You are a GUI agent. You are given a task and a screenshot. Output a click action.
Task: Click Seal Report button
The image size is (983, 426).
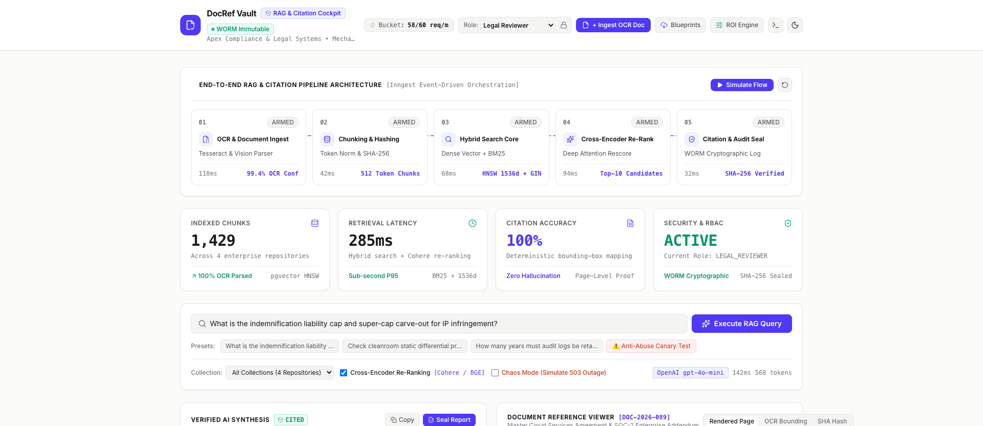click(x=449, y=420)
